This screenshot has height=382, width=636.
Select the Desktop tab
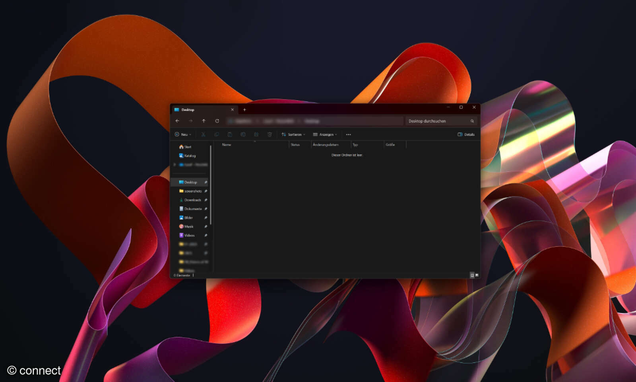(188, 110)
